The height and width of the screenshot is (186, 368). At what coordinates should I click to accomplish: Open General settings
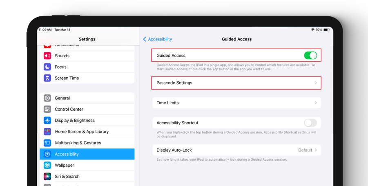click(87, 98)
